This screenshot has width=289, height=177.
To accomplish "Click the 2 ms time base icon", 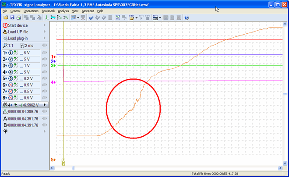I will (22, 46).
